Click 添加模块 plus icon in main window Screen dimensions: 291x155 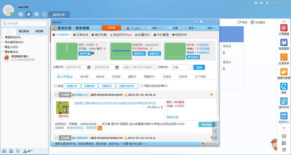[252, 22]
